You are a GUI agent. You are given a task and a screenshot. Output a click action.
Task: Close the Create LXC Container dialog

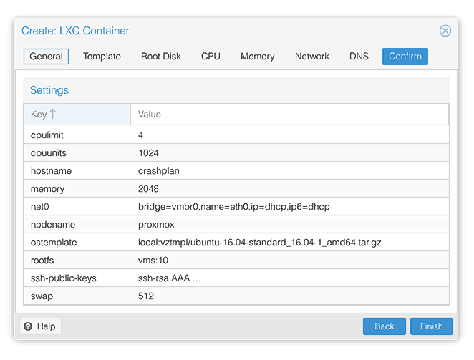pyautogui.click(x=445, y=31)
